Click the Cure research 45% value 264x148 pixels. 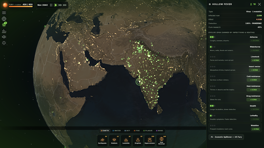click(x=260, y=27)
